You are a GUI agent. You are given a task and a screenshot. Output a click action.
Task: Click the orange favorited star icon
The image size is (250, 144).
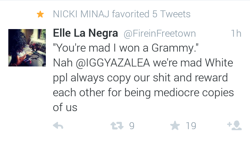tap(40, 14)
